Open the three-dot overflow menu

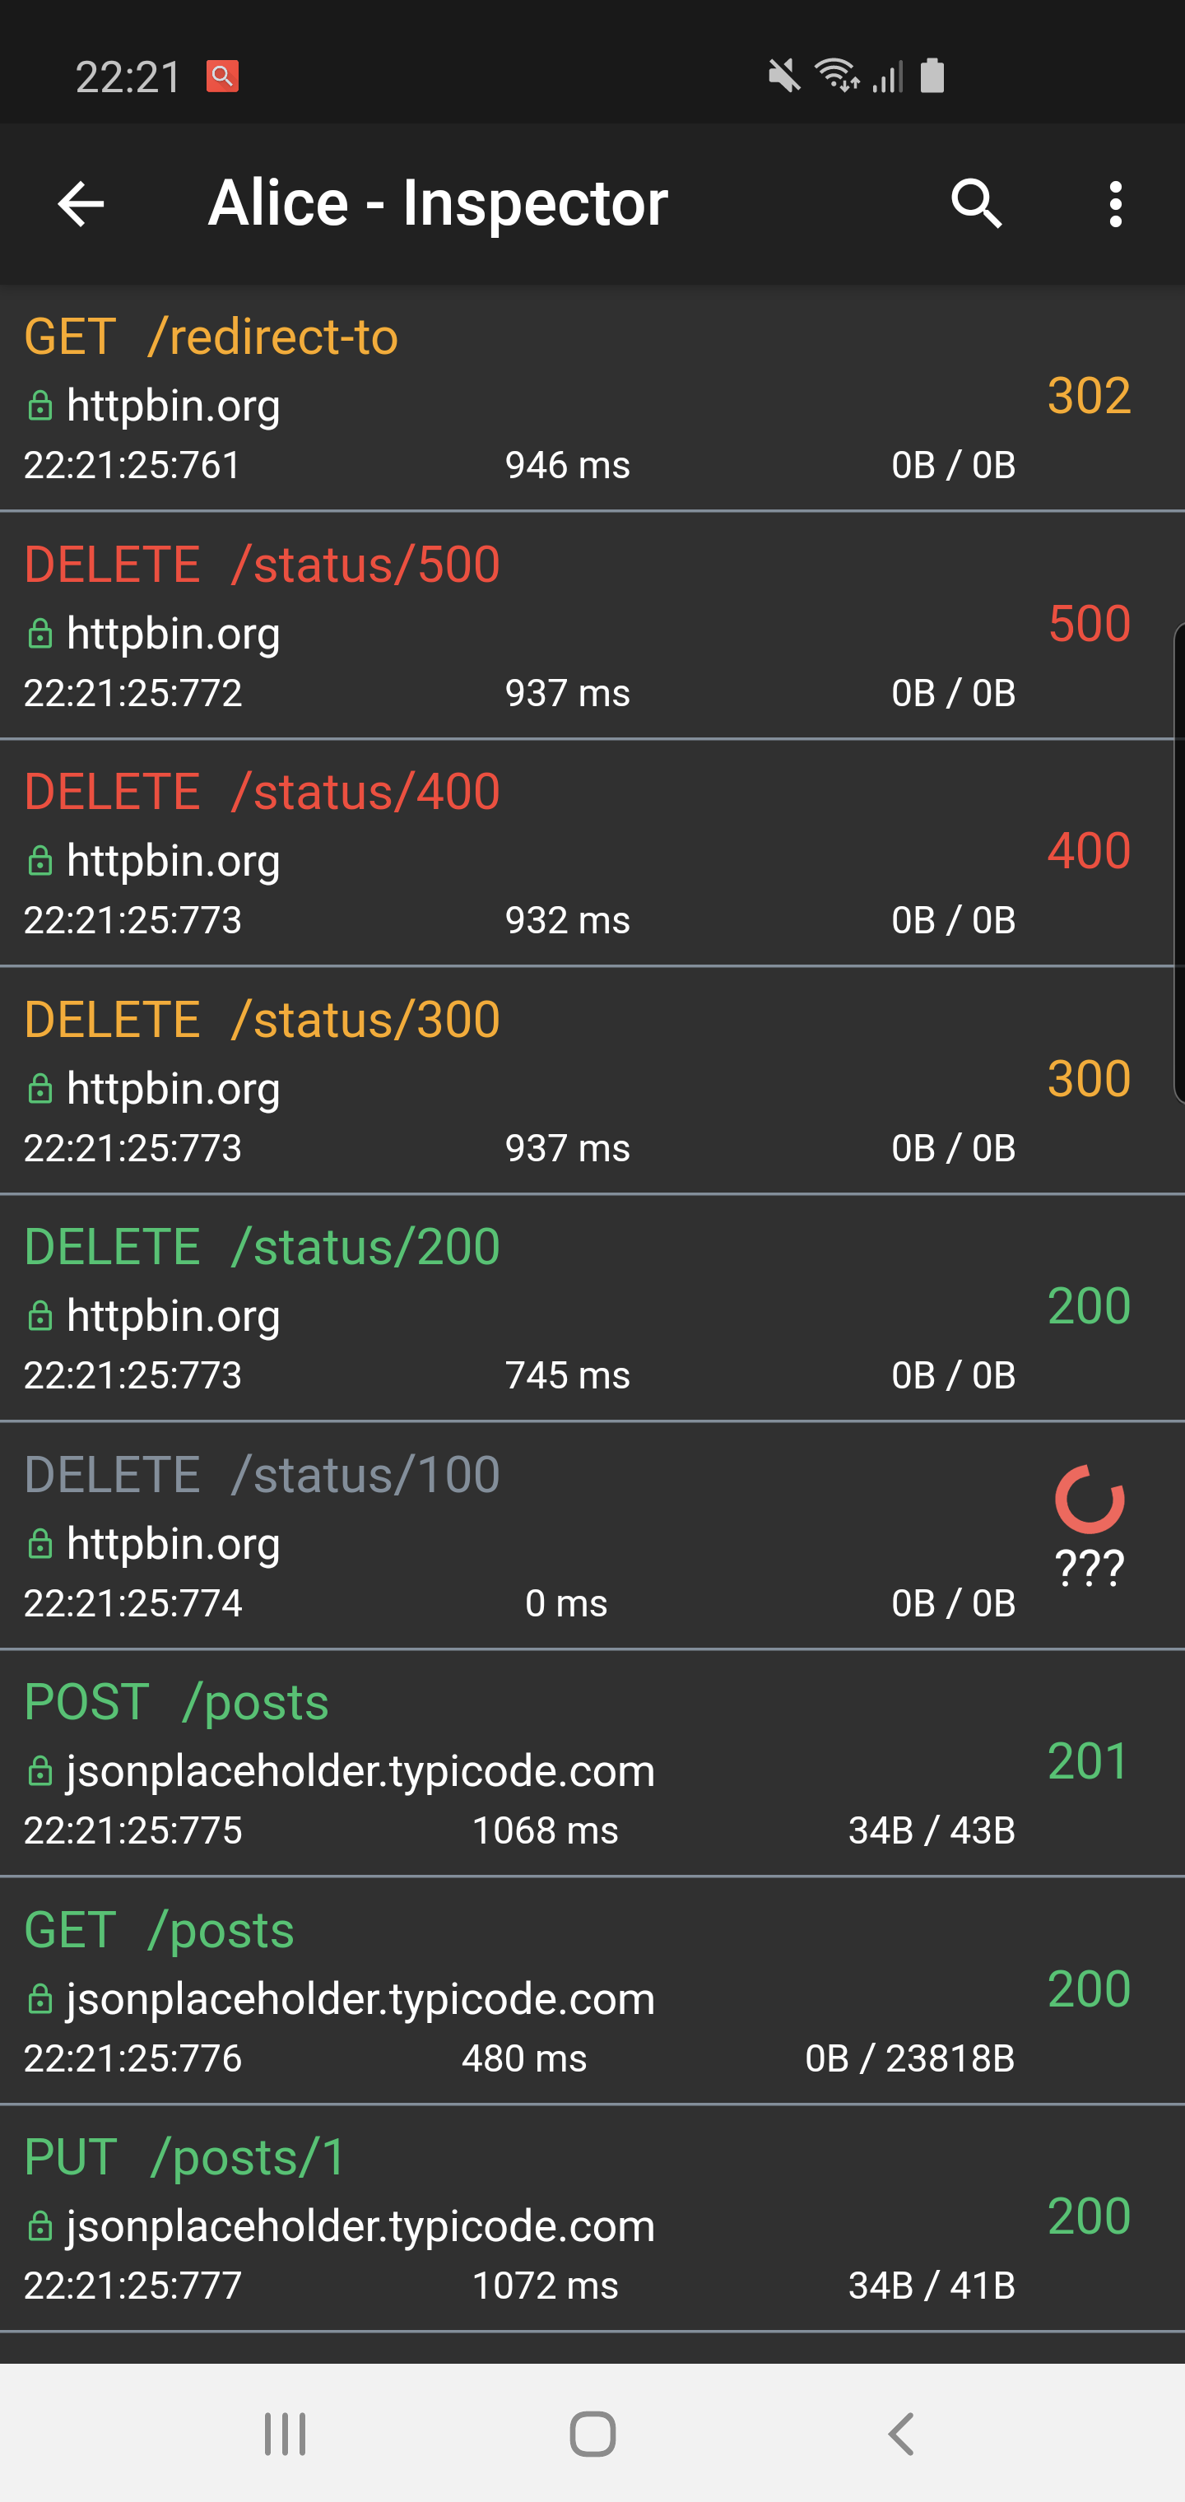point(1115,204)
